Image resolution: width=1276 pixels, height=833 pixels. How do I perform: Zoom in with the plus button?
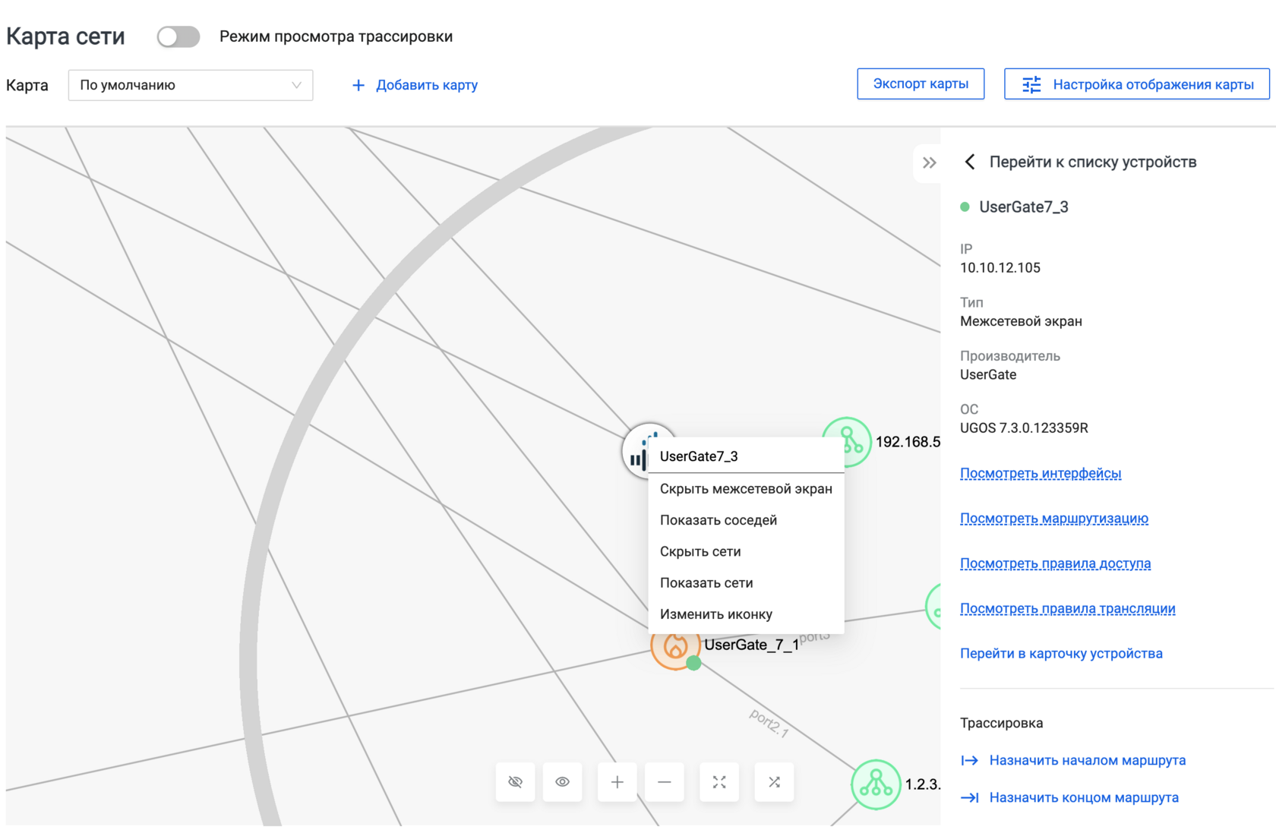coord(617,781)
